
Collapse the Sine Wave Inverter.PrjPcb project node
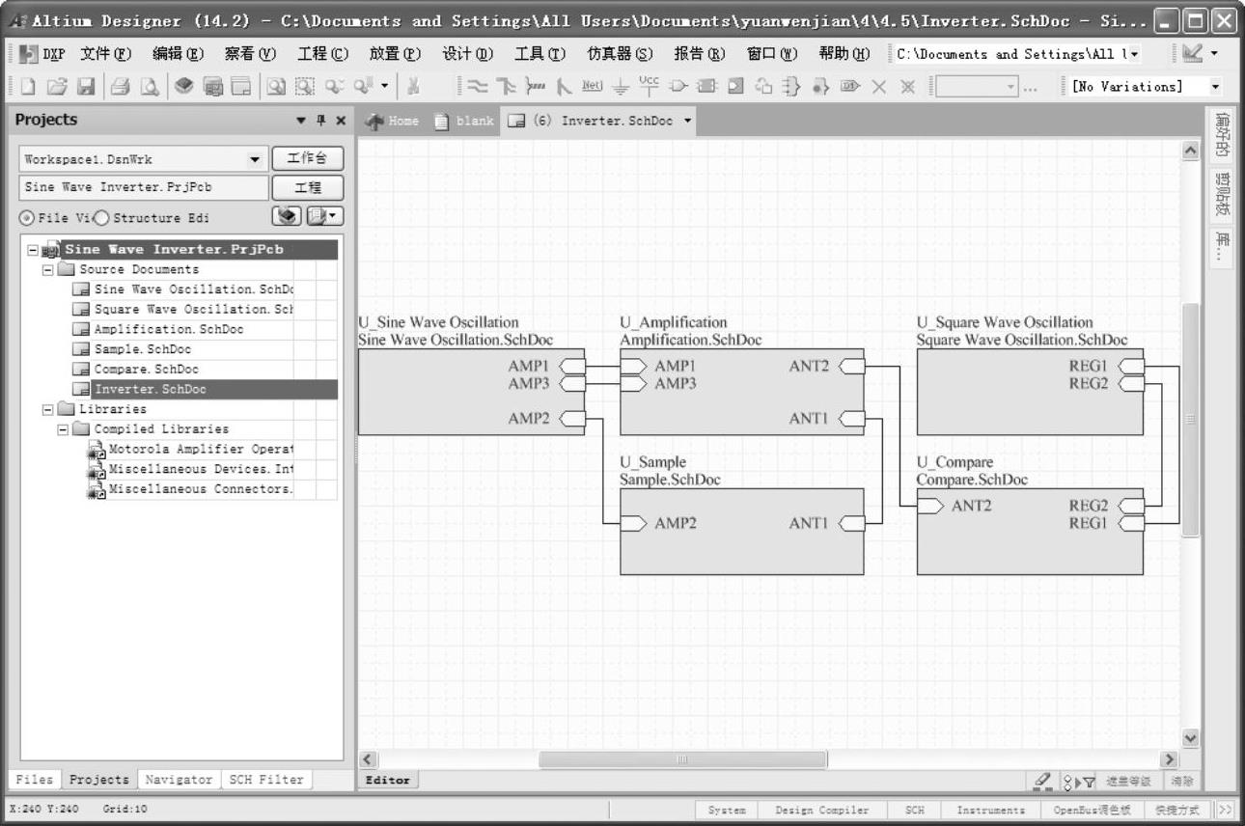pyautogui.click(x=33, y=249)
